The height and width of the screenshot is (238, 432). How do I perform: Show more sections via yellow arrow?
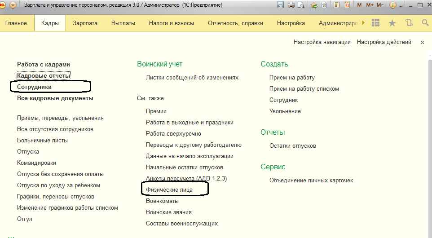[x=363, y=23]
